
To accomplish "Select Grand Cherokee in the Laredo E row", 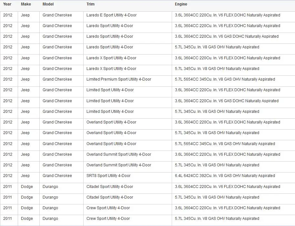I will pos(61,17).
